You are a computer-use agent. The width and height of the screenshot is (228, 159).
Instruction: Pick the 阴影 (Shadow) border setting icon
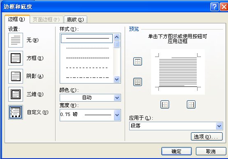(16, 76)
